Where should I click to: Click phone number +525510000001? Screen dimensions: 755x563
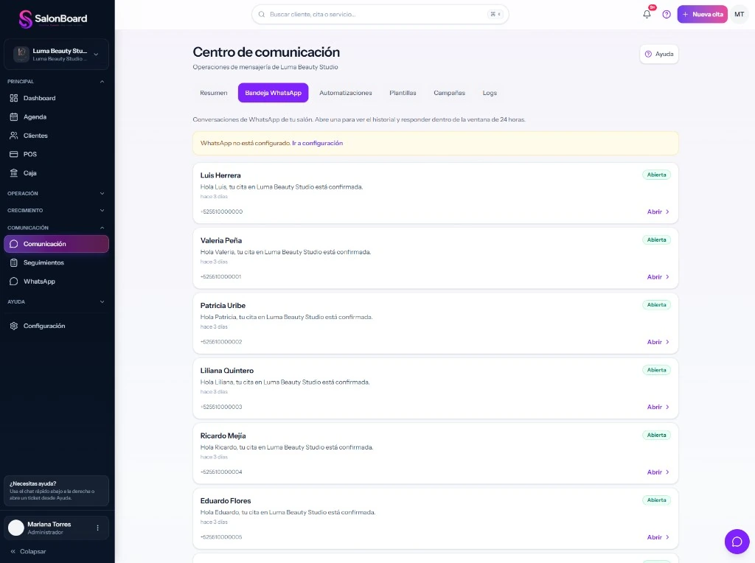221,276
